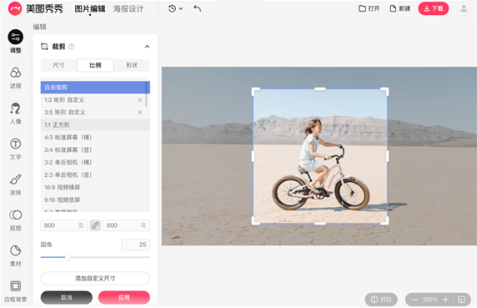Screen dimensions: 477x308
Task: Select 9:16 视频竖屏 ratio
Action: (95, 199)
